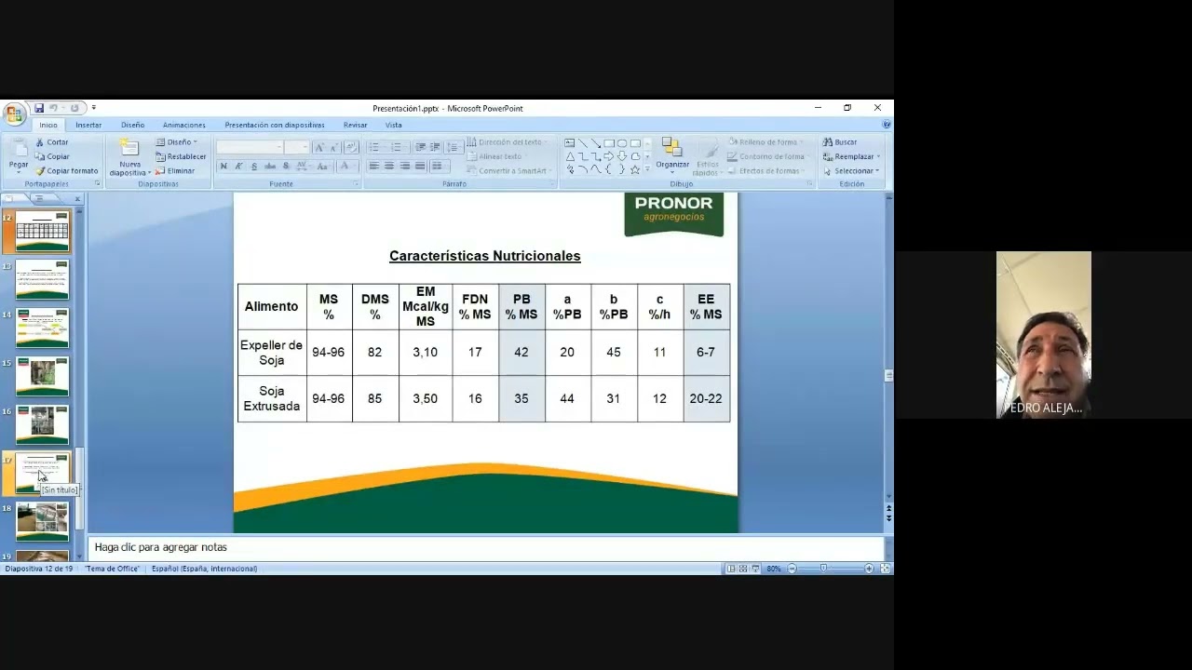Toggle italic (K) formatting
The width and height of the screenshot is (1192, 670).
tap(238, 167)
